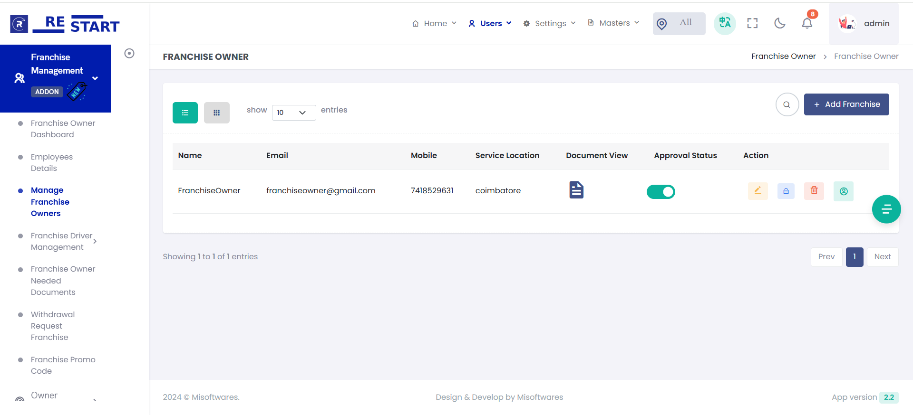The height and width of the screenshot is (415, 913).
Task: Open the table search icon
Action: click(x=787, y=104)
